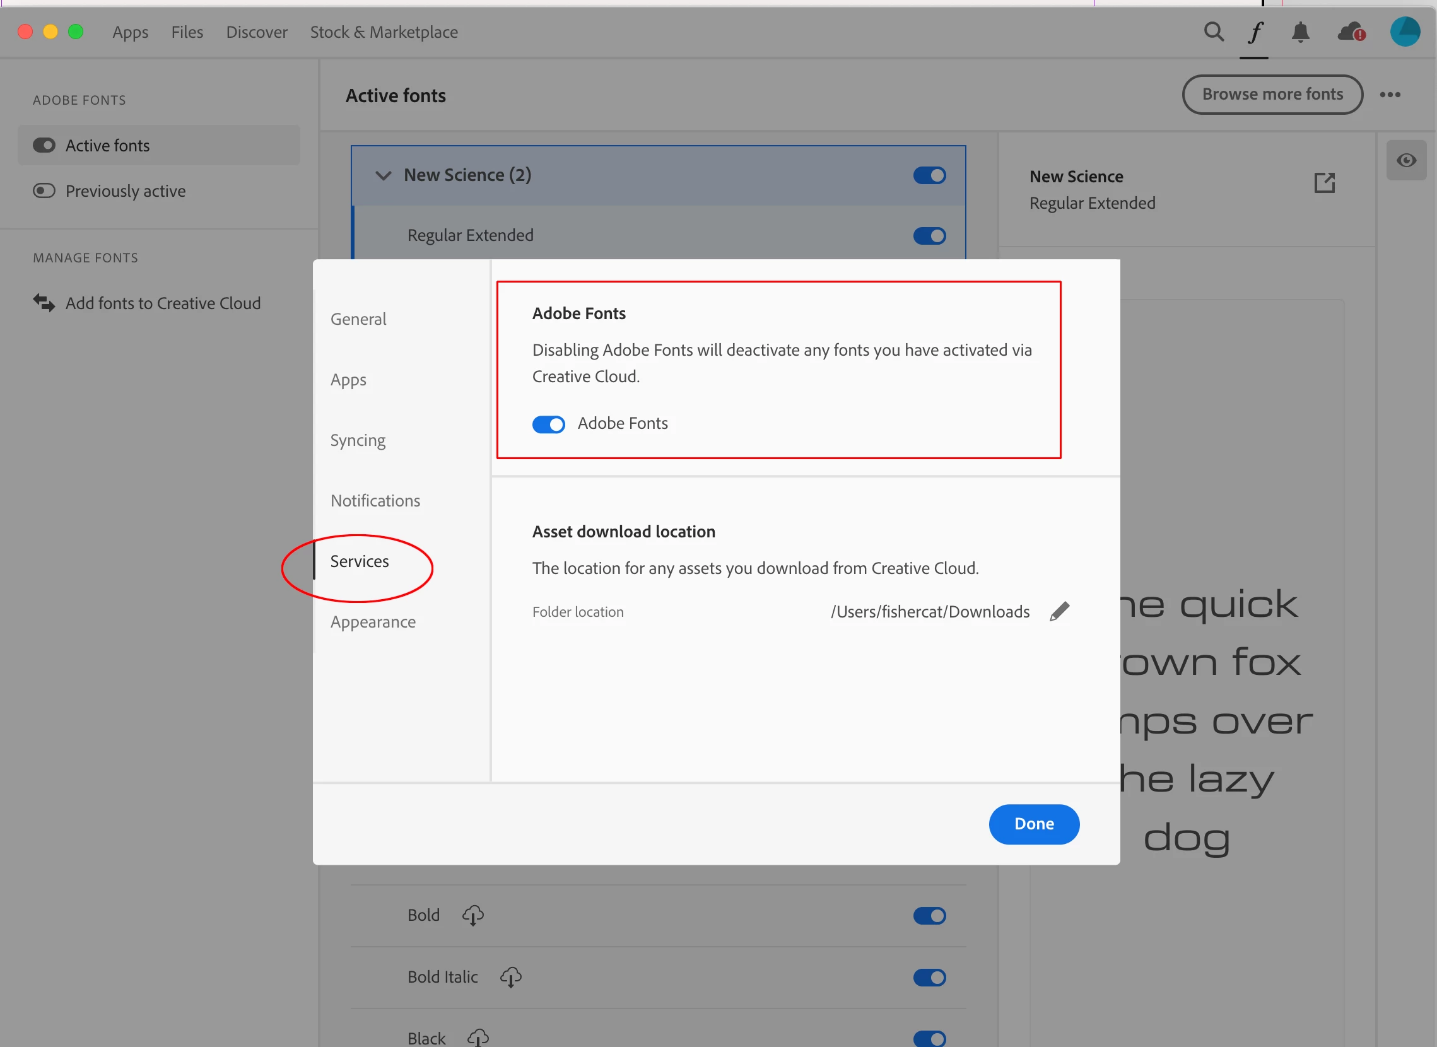Open the account profile avatar
This screenshot has width=1437, height=1047.
(1405, 32)
